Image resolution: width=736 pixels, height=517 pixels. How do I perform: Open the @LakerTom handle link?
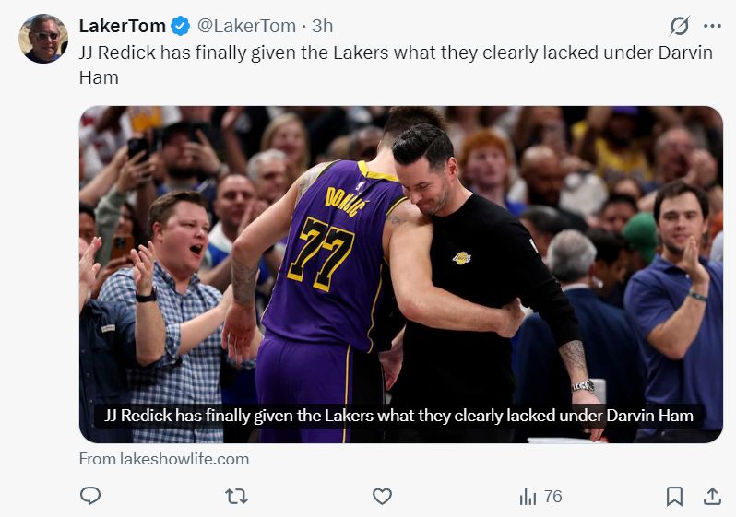[246, 26]
